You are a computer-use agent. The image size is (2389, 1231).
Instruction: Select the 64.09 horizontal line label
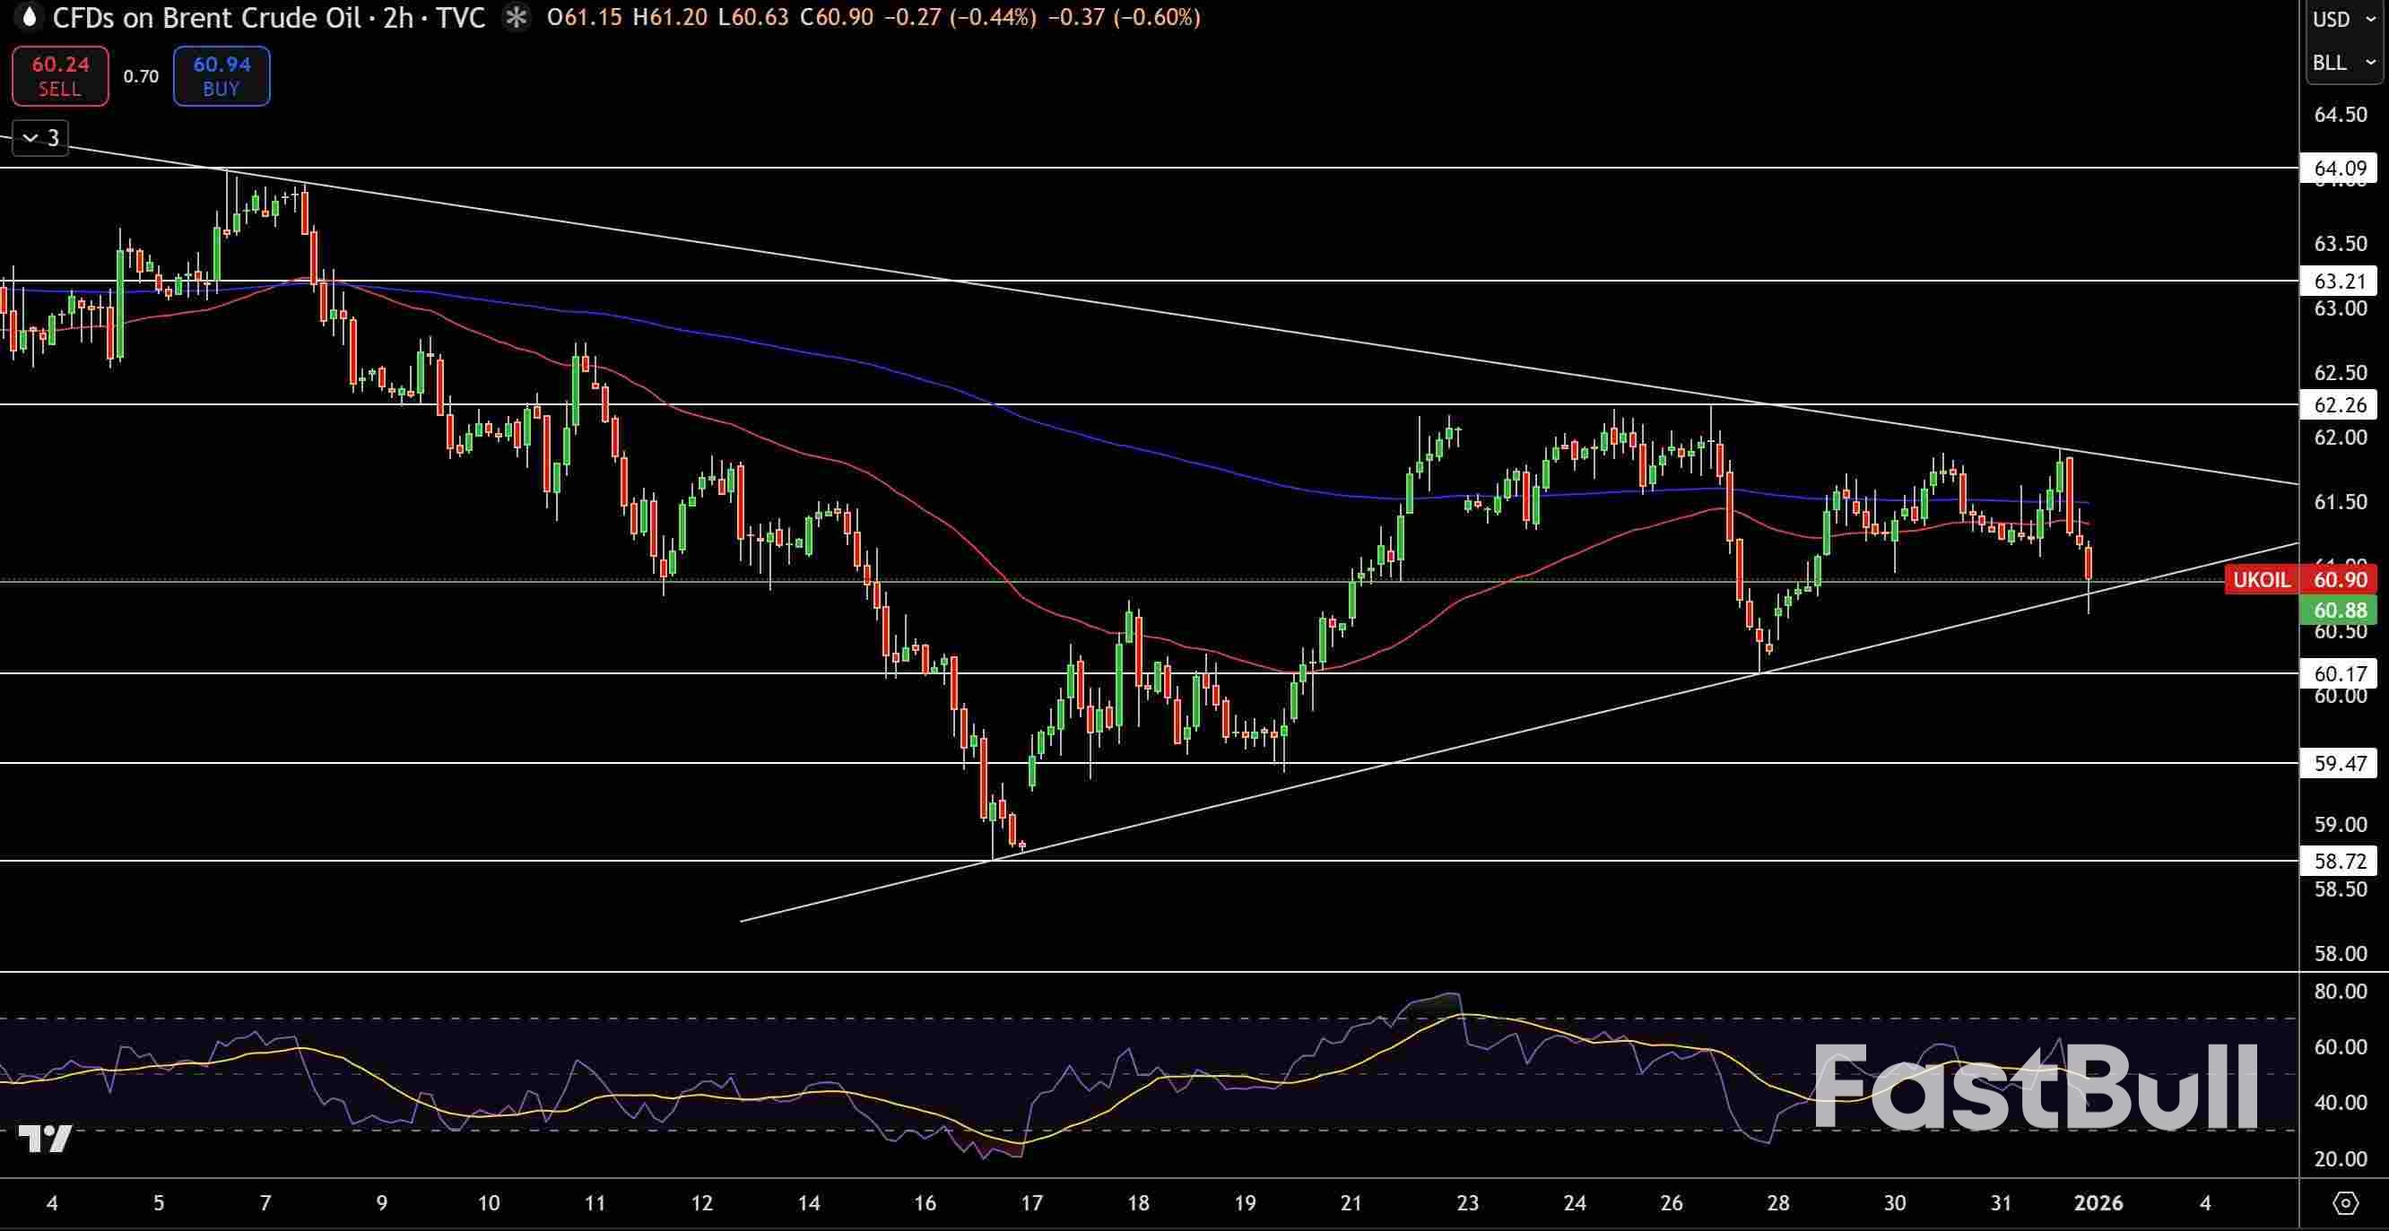coord(2339,169)
